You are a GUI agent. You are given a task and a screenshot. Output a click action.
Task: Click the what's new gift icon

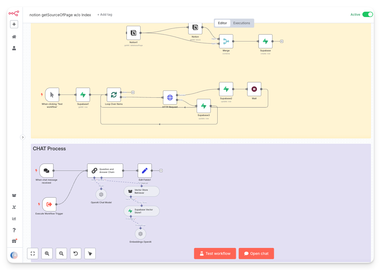pyautogui.click(x=14, y=241)
